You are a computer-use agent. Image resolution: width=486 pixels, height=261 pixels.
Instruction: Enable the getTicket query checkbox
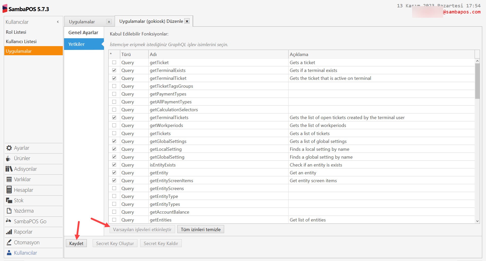tap(114, 62)
